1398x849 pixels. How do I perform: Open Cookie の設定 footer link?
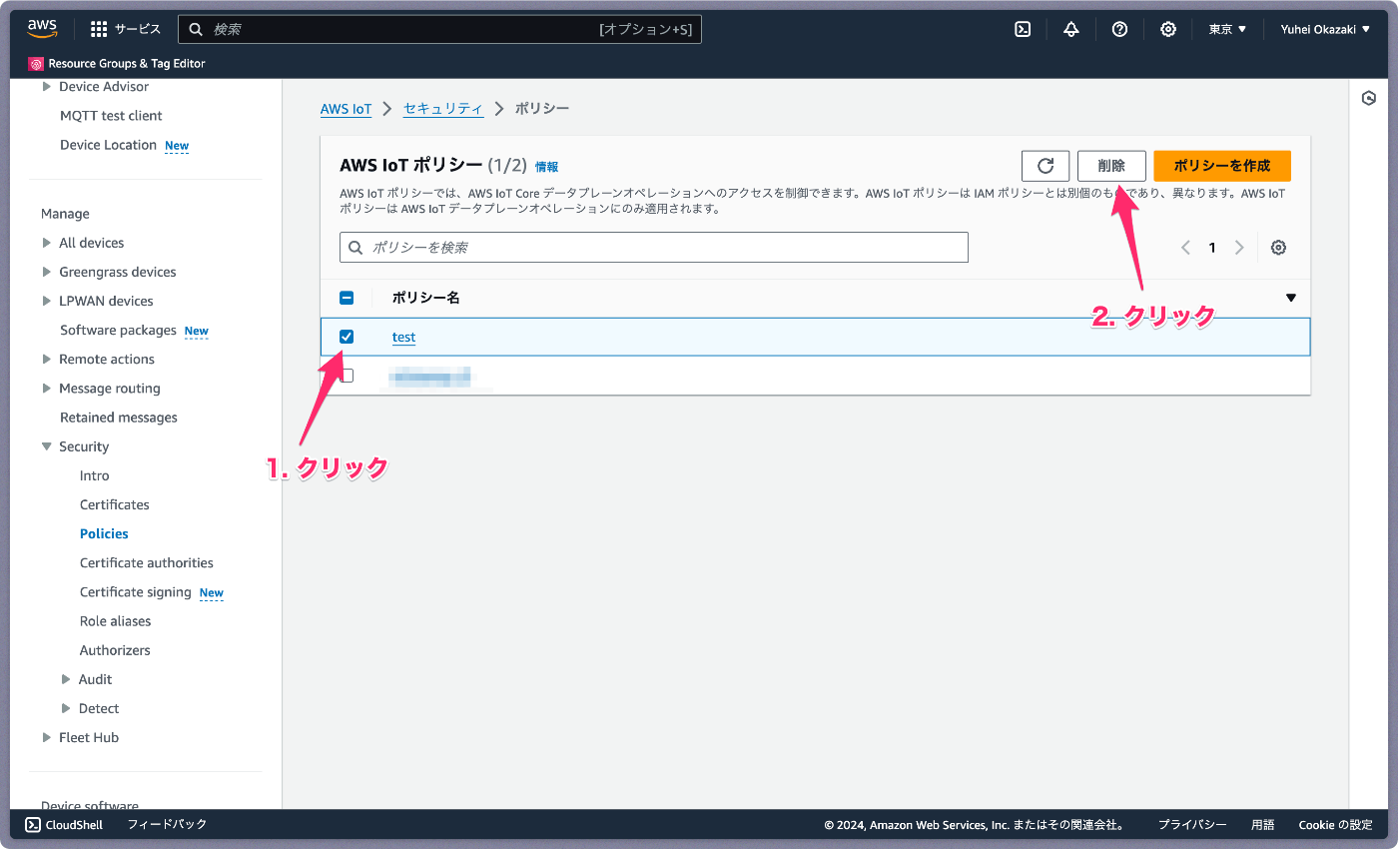(x=1335, y=825)
